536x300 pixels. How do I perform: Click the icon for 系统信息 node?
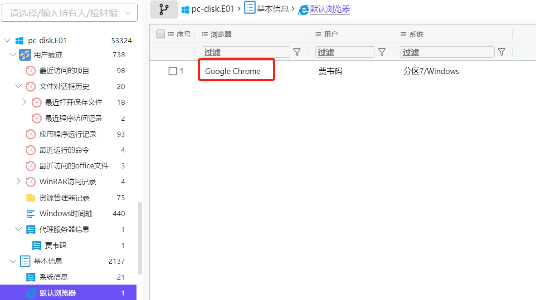point(31,277)
